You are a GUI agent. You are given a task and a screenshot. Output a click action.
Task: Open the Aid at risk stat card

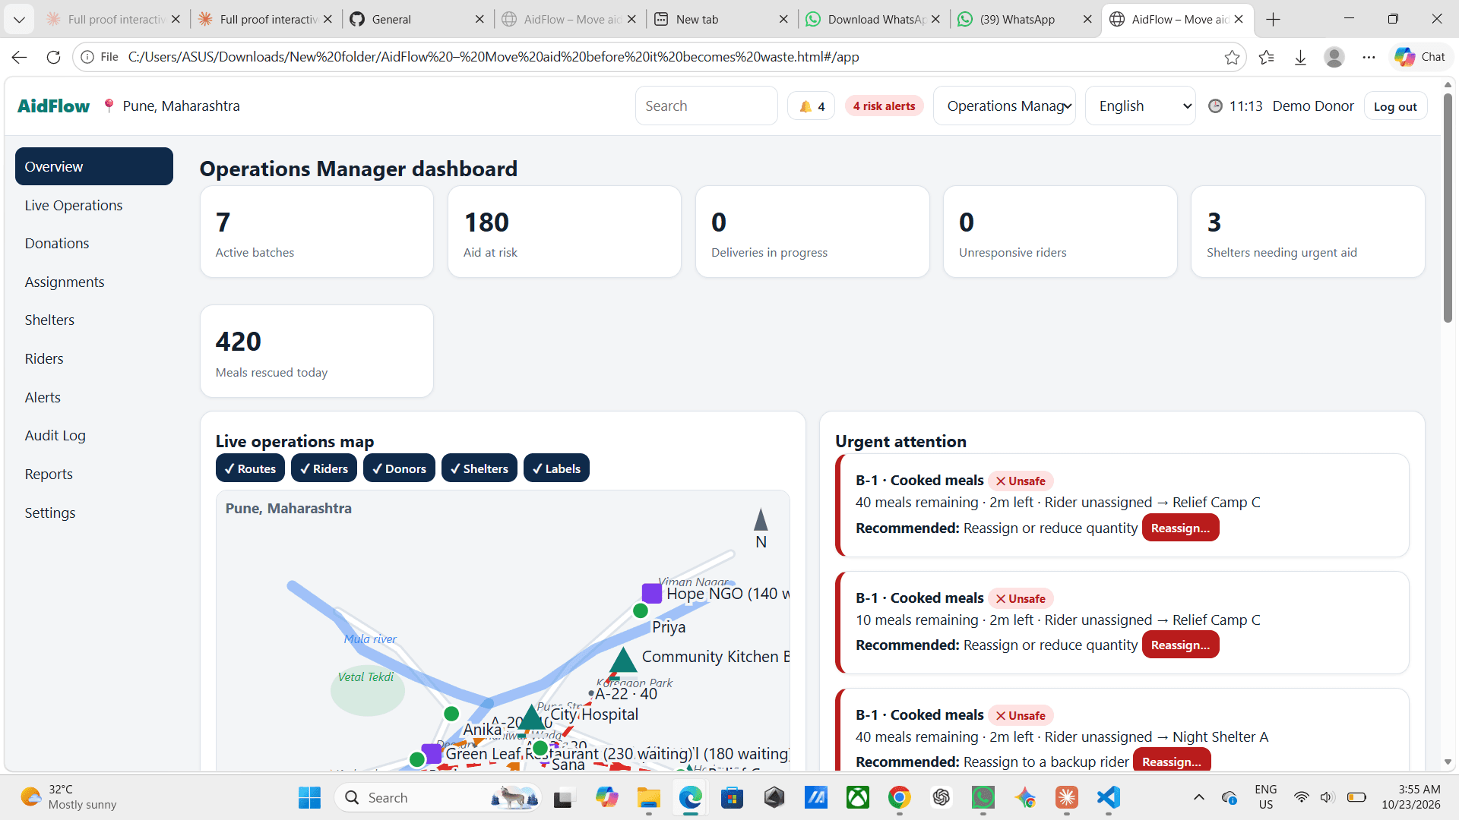[x=565, y=232]
